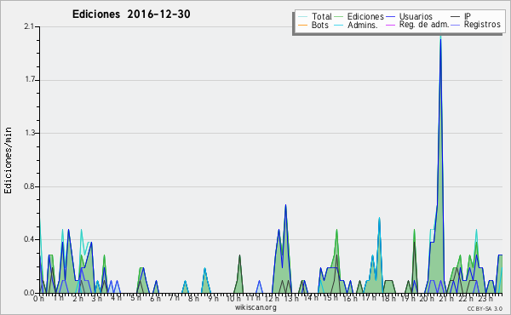
Task: Click the '0 h' x-axis label
Action: (x=39, y=298)
